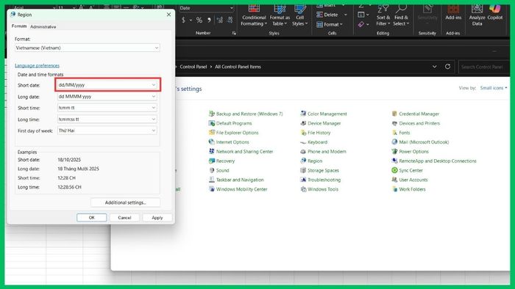Click Decrease Decimal in Excel Number group
Viewport: 515px width, 289px height.
[230, 20]
